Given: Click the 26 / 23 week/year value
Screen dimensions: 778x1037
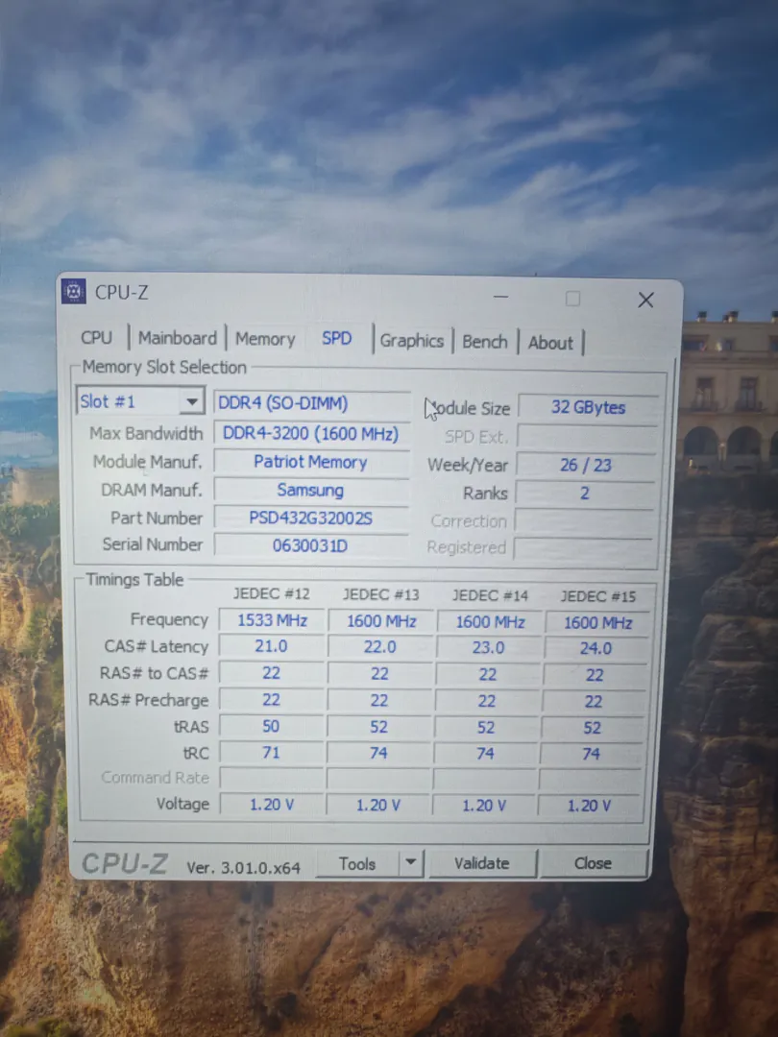Looking at the screenshot, I should [x=586, y=465].
